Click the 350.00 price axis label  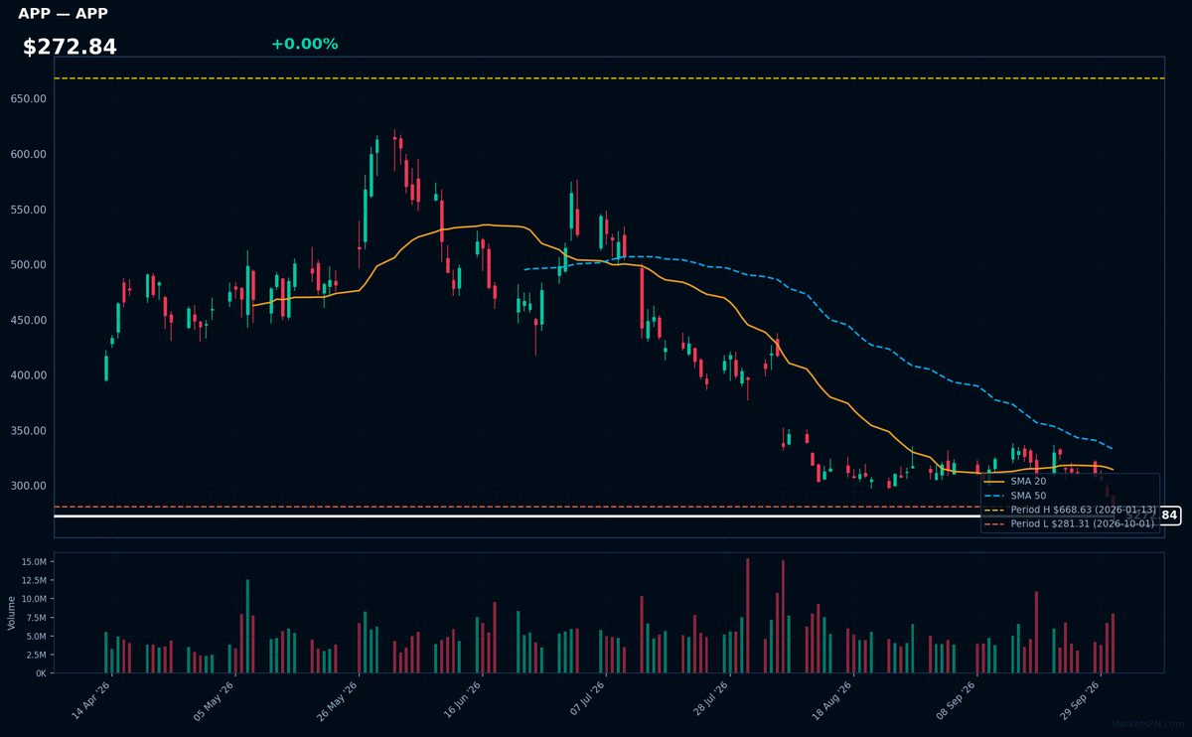point(30,431)
